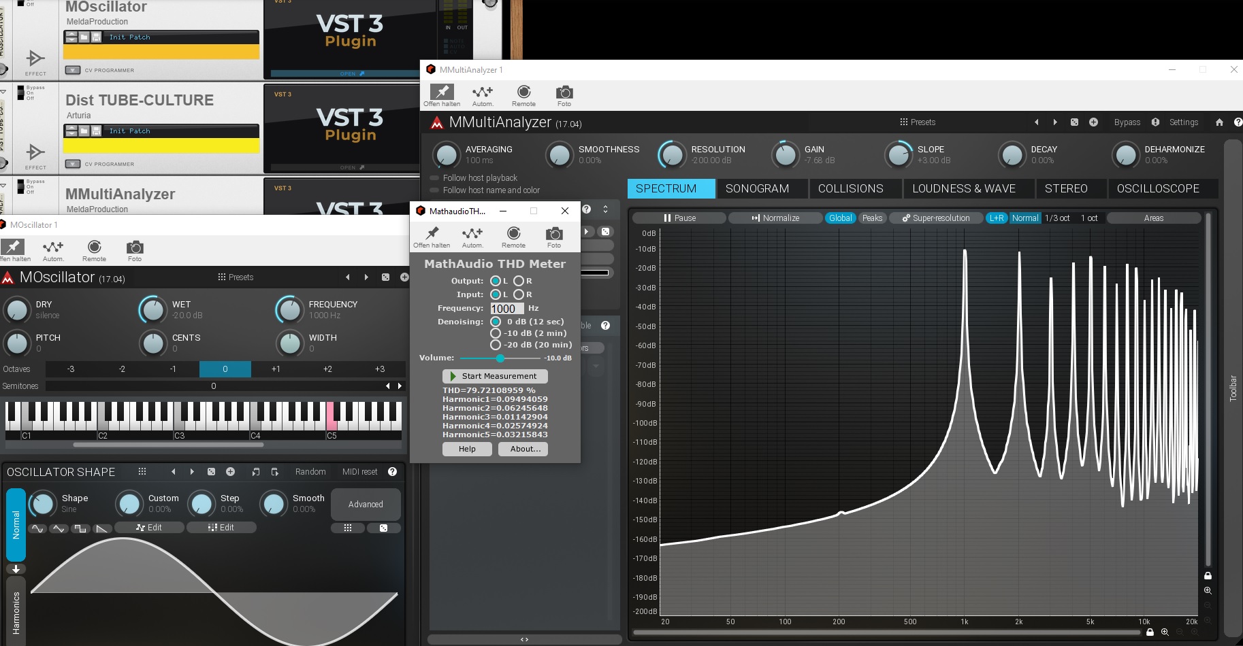Click the MOscillator FREQUENCY knob
1243x646 pixels.
(290, 310)
